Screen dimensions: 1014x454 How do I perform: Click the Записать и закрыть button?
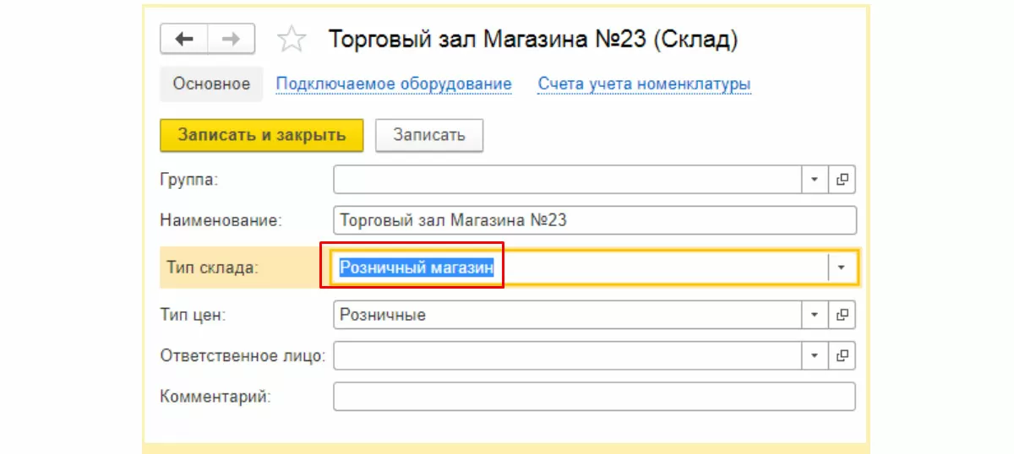(x=262, y=135)
